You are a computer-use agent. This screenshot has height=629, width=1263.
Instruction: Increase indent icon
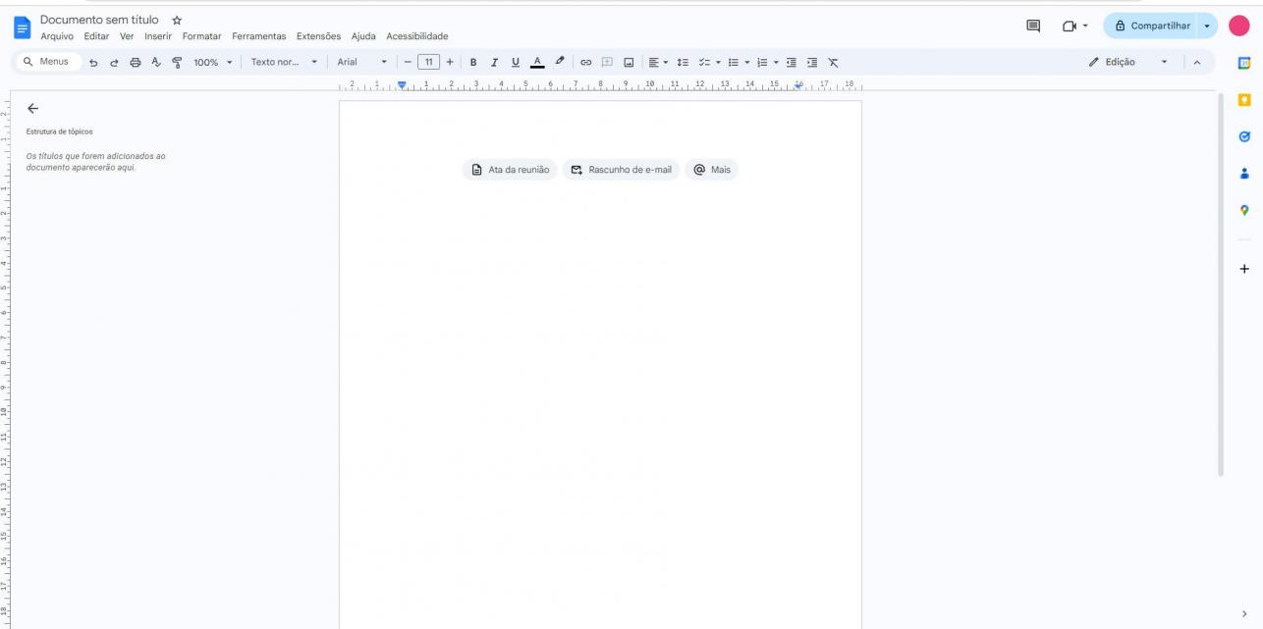point(812,62)
